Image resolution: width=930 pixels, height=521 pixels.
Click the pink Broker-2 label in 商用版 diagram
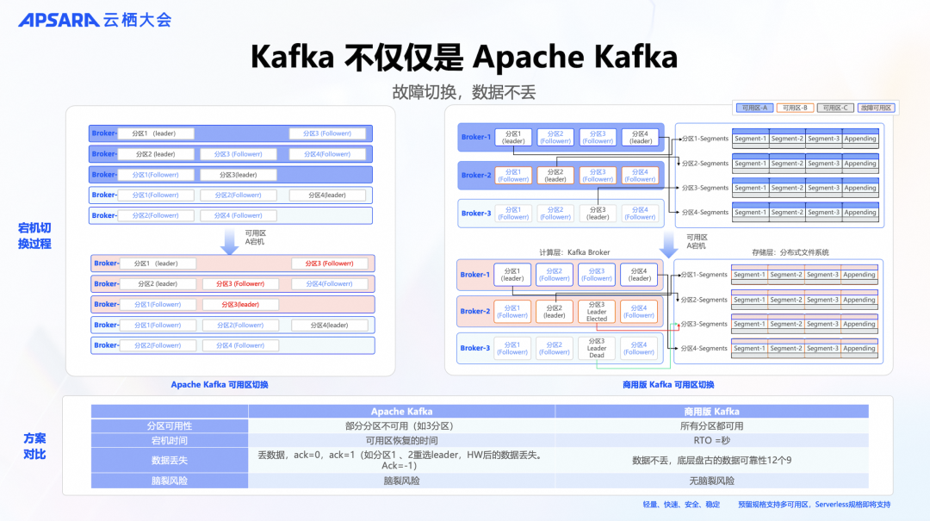point(475,311)
